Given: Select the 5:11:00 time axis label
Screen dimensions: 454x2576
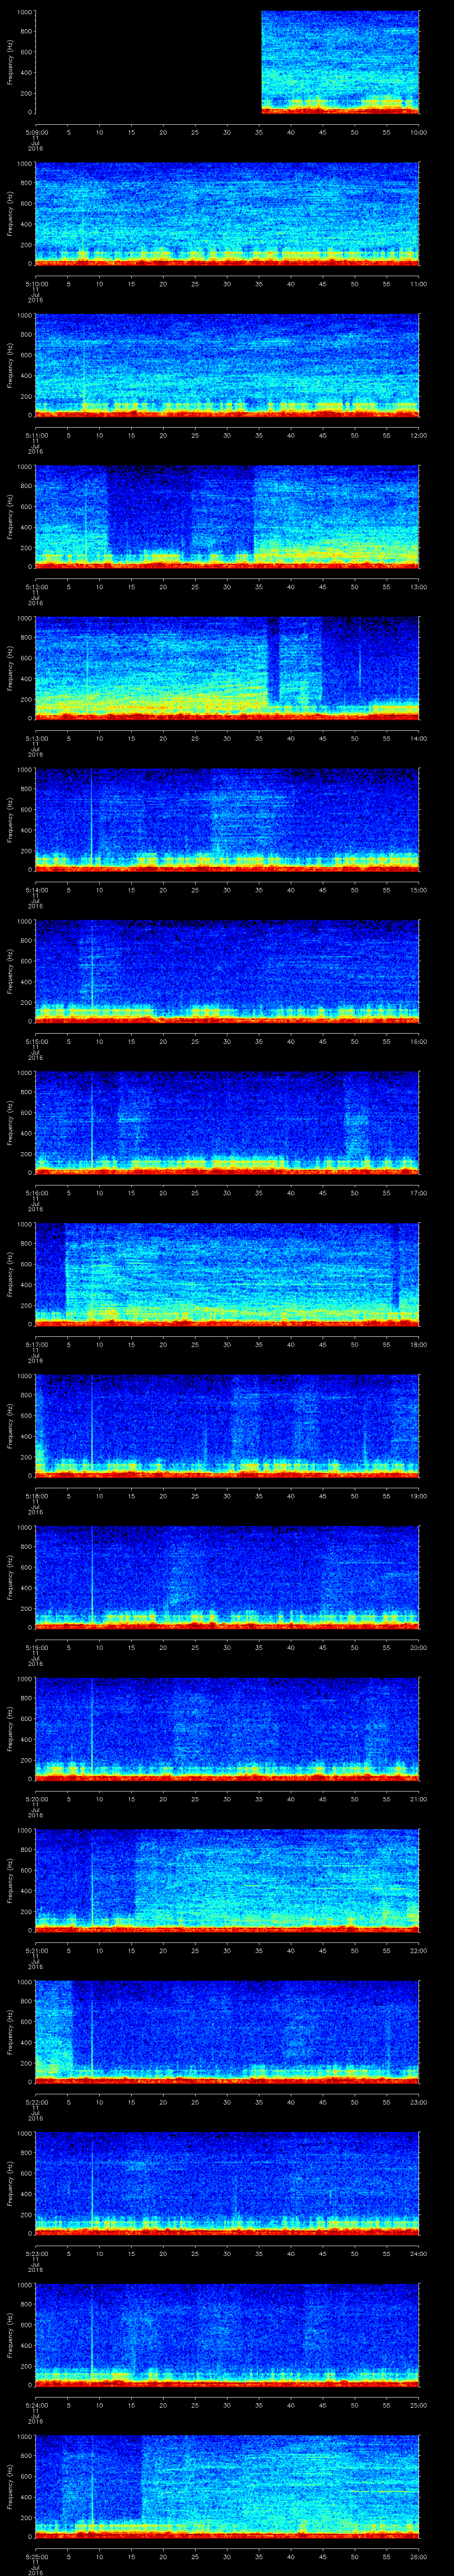Looking at the screenshot, I should pos(36,435).
